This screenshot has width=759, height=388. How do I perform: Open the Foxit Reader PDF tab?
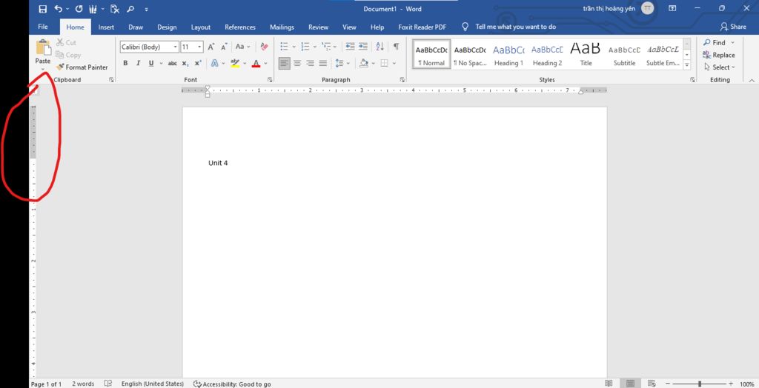[422, 27]
